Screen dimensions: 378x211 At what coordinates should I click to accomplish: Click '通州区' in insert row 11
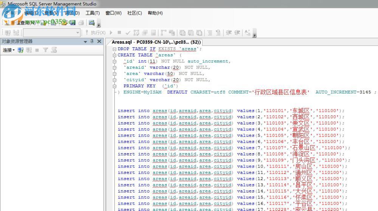pyautogui.click(x=304, y=173)
